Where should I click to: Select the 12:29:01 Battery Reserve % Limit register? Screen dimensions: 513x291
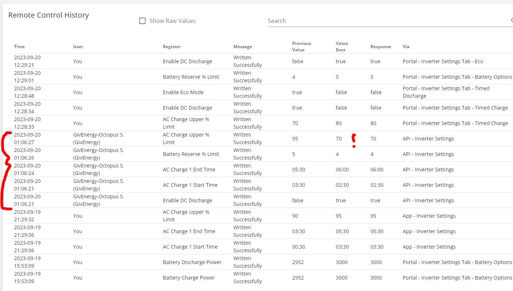pyautogui.click(x=191, y=77)
